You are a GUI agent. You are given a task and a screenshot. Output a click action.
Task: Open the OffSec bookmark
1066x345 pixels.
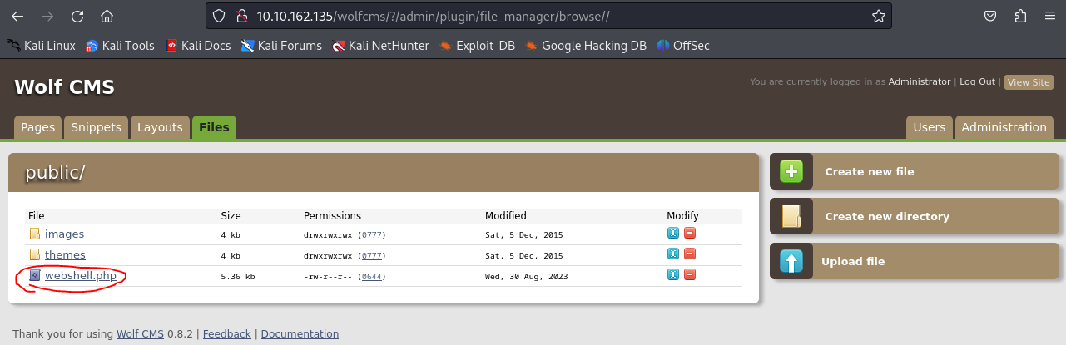click(683, 46)
